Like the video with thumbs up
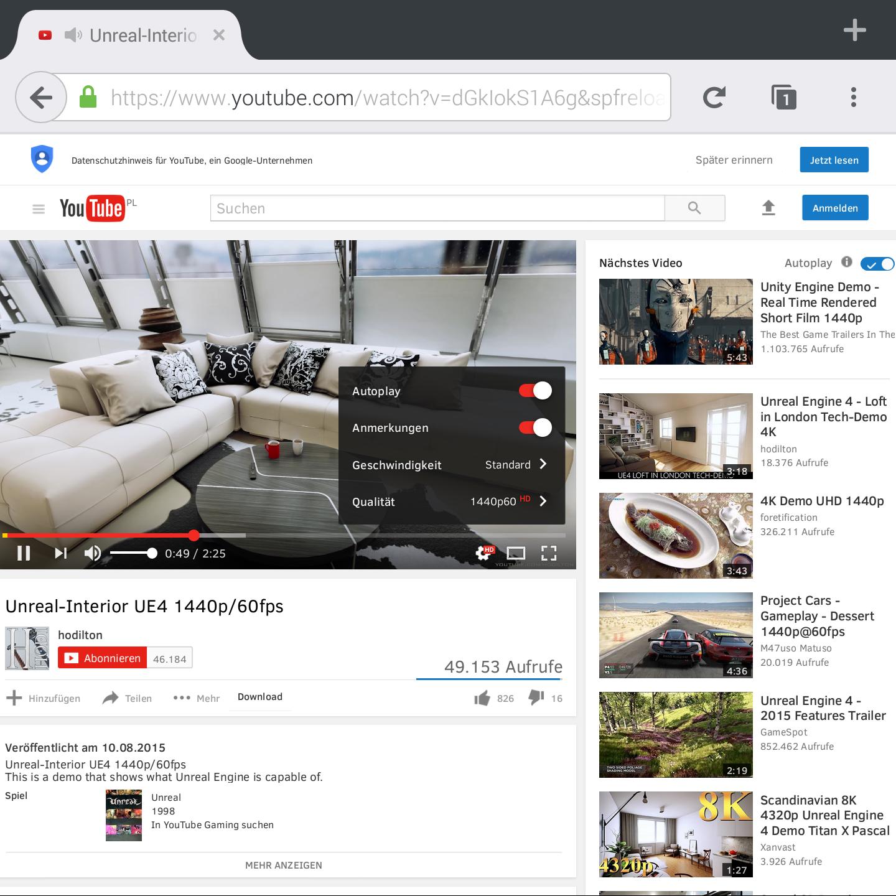 tap(482, 698)
